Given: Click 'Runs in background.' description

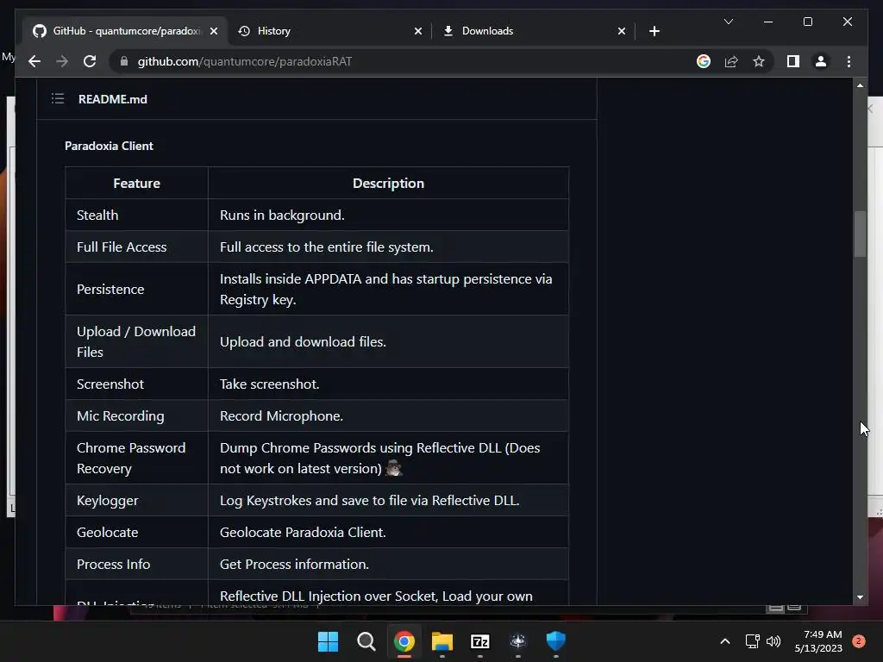Looking at the screenshot, I should coord(282,215).
